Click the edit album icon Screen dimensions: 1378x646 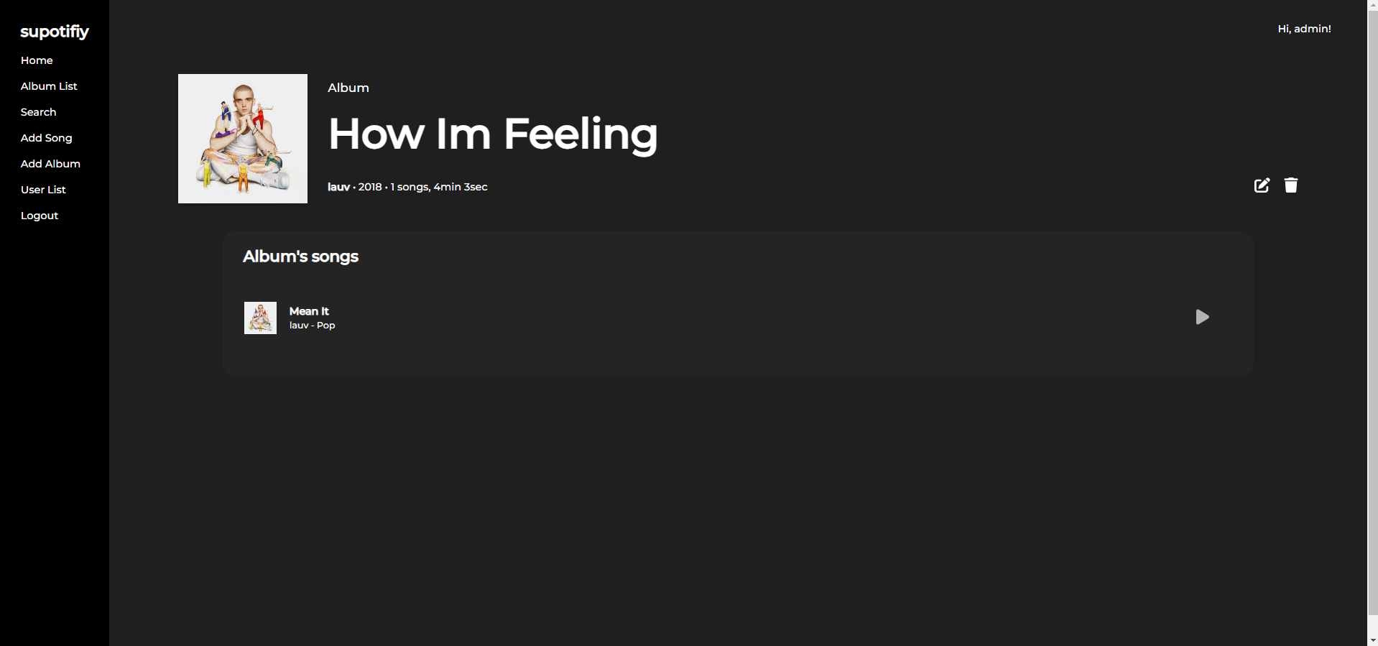pos(1262,185)
